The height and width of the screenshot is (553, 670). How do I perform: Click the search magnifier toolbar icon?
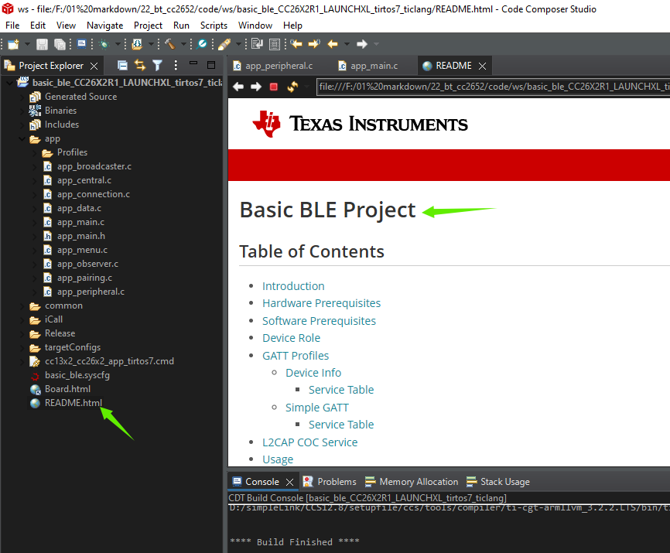point(202,44)
